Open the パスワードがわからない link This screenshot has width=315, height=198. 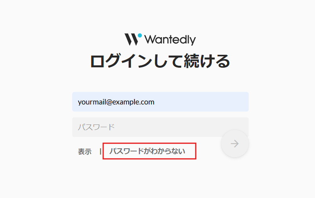coord(147,151)
